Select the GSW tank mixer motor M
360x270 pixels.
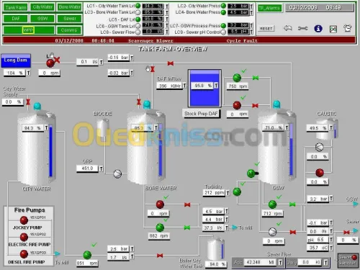tap(251, 174)
